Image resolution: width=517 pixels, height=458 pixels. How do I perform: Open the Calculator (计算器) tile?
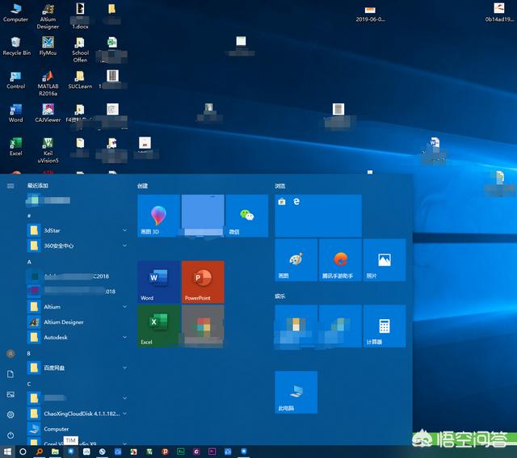coord(384,325)
